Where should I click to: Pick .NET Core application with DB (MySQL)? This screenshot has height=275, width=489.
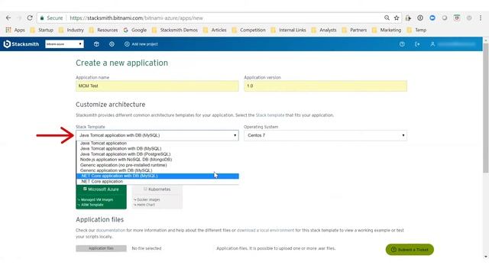pos(157,176)
